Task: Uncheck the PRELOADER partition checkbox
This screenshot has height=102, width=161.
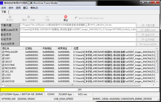Action: (x=3, y=52)
